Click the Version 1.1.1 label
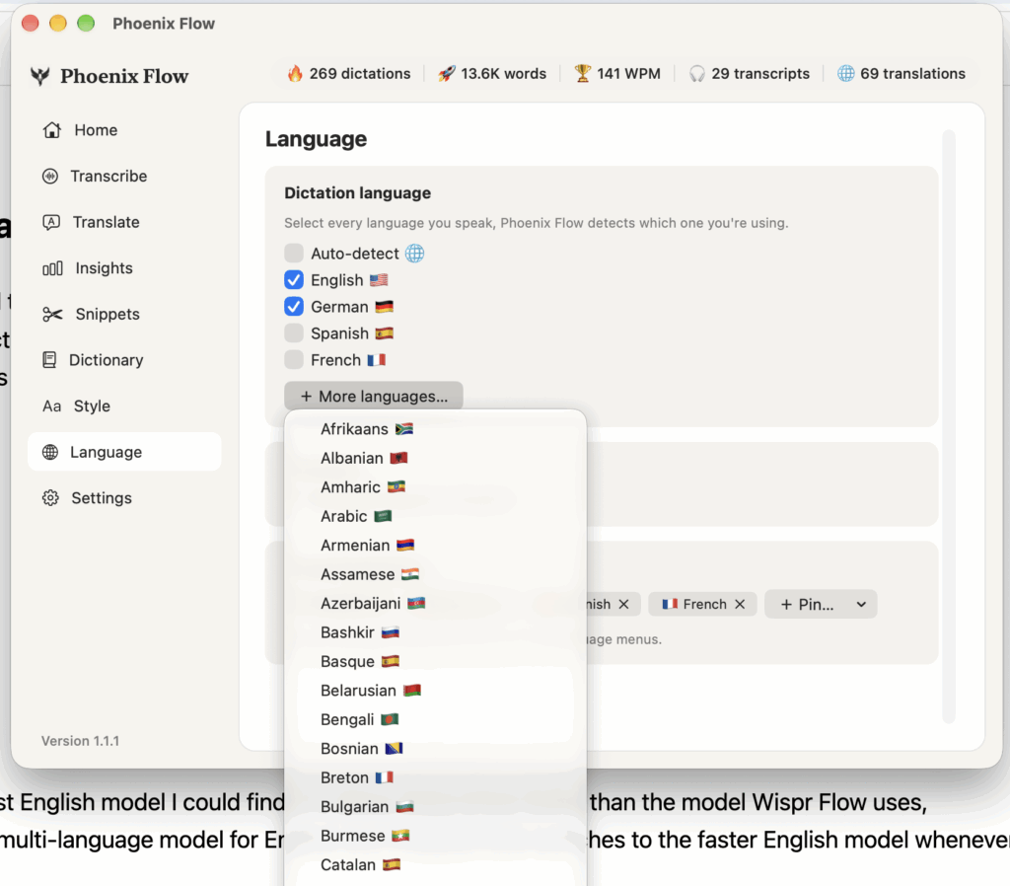This screenshot has height=886, width=1010. [x=81, y=741]
